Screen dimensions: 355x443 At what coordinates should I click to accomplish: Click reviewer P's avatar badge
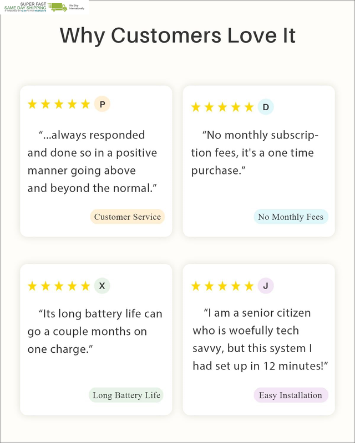(x=102, y=104)
